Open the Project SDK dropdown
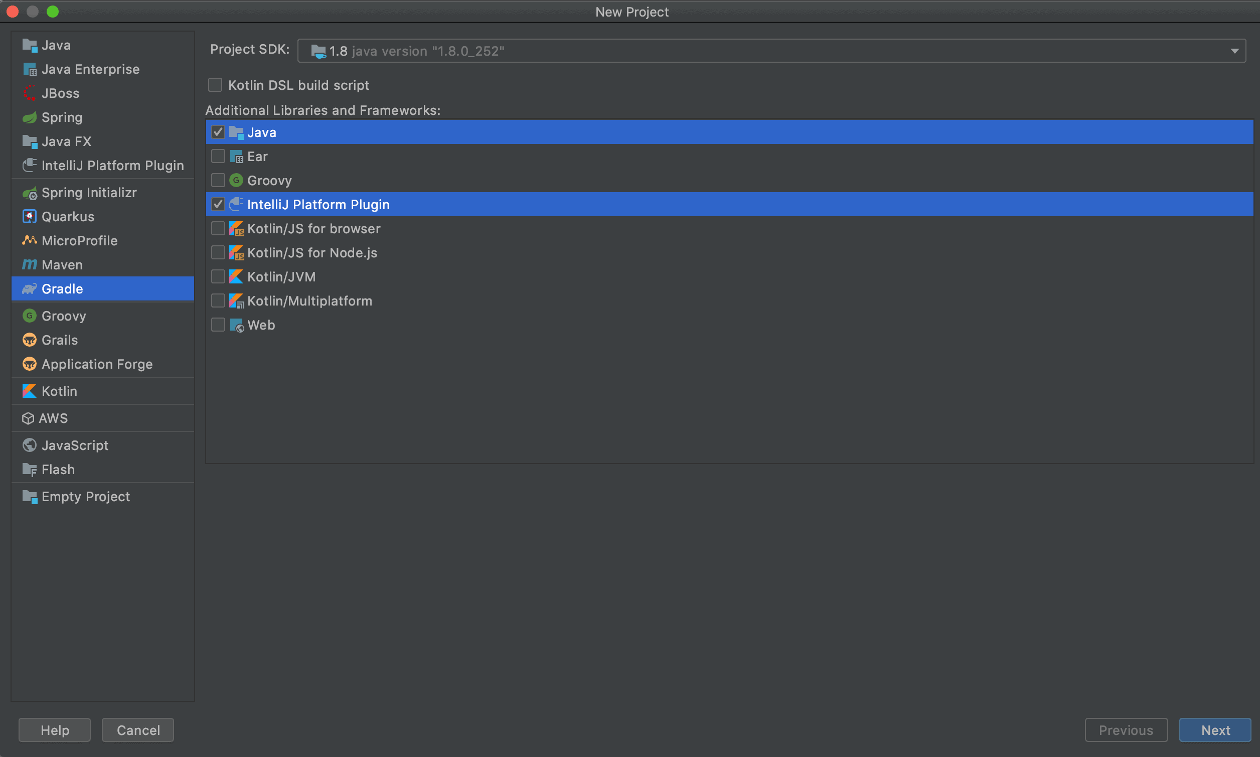The image size is (1260, 757). [1235, 50]
